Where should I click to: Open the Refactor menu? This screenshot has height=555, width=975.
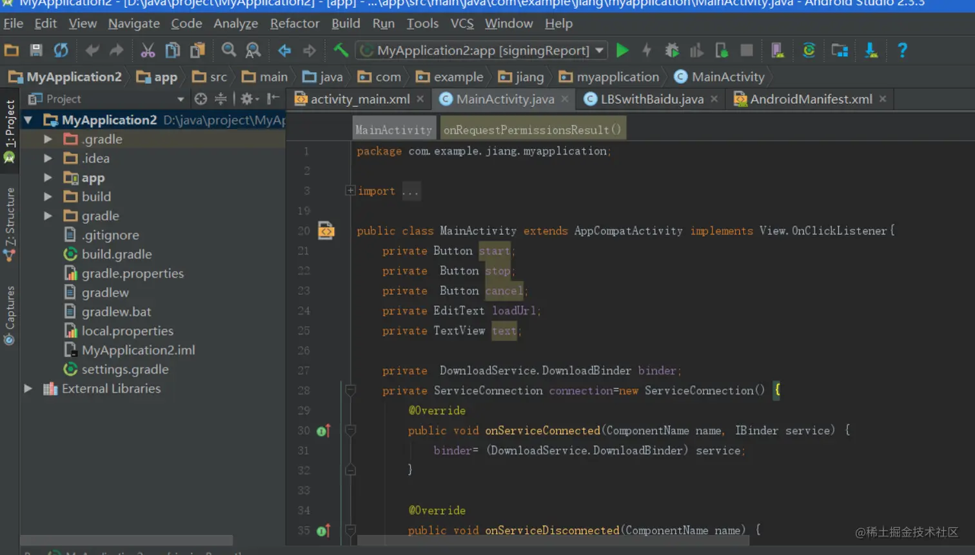click(x=294, y=24)
